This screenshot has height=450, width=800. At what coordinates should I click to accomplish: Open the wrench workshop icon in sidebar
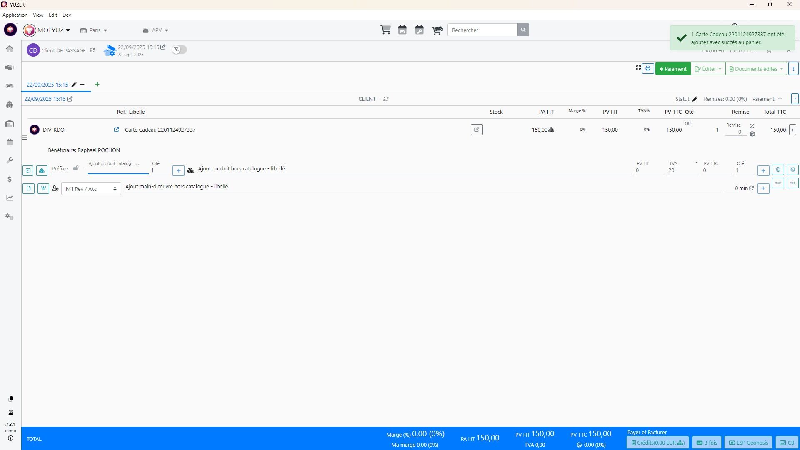click(x=10, y=160)
